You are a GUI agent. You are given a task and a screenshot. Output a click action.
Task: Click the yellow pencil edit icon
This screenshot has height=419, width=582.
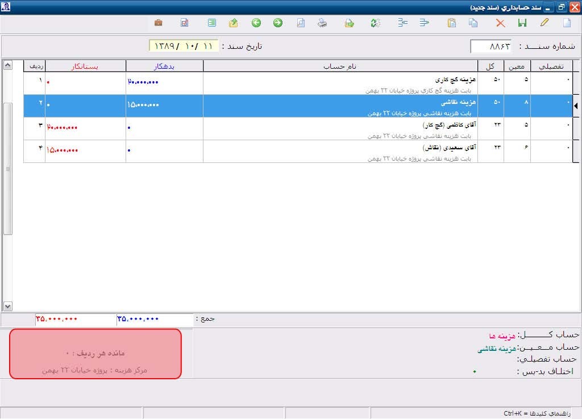click(x=544, y=23)
